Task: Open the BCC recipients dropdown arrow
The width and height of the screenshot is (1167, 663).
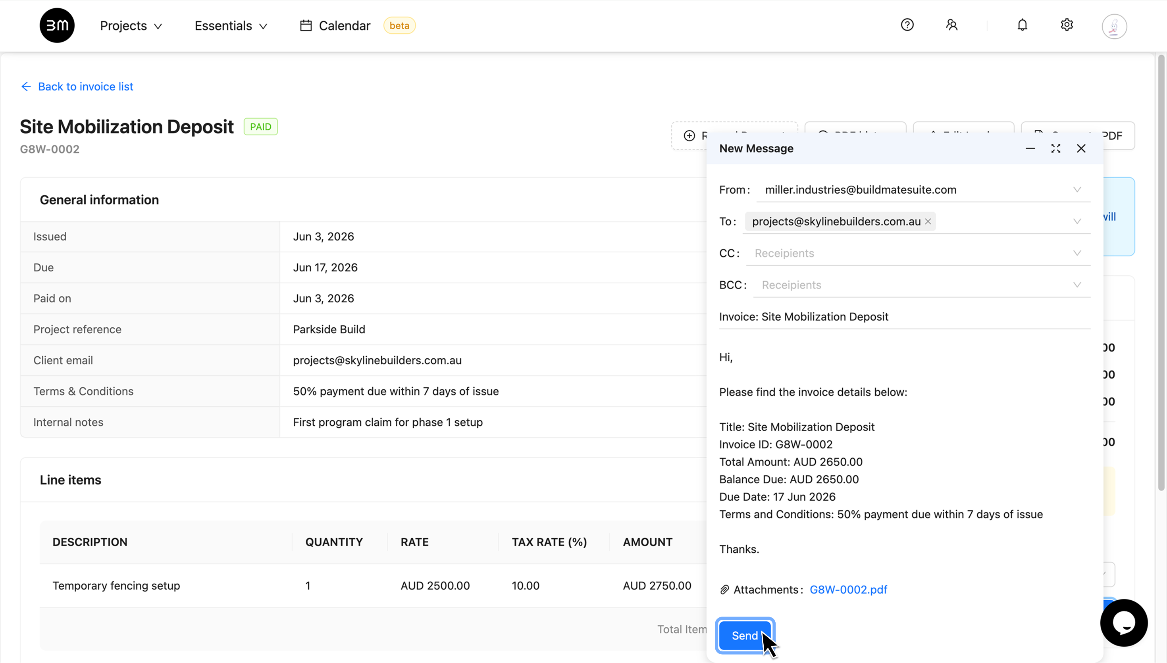Action: coord(1077,285)
